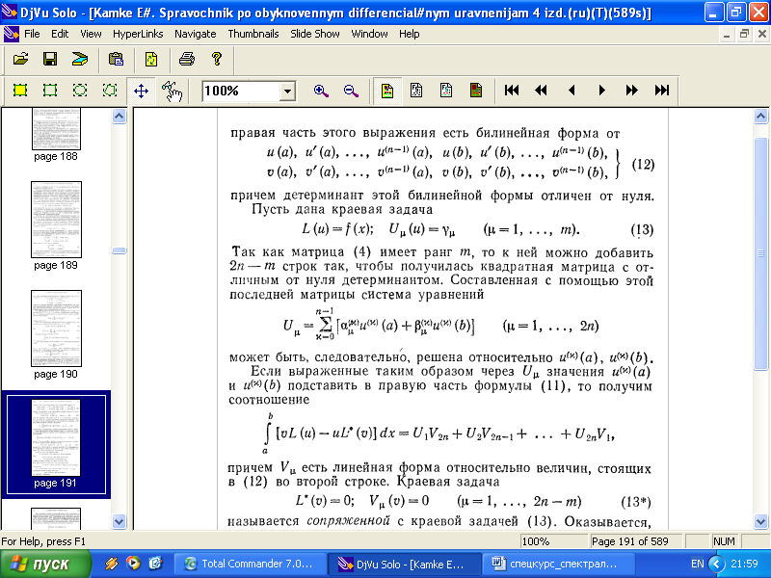
Task: Select the elliptical selection tool
Action: click(80, 91)
